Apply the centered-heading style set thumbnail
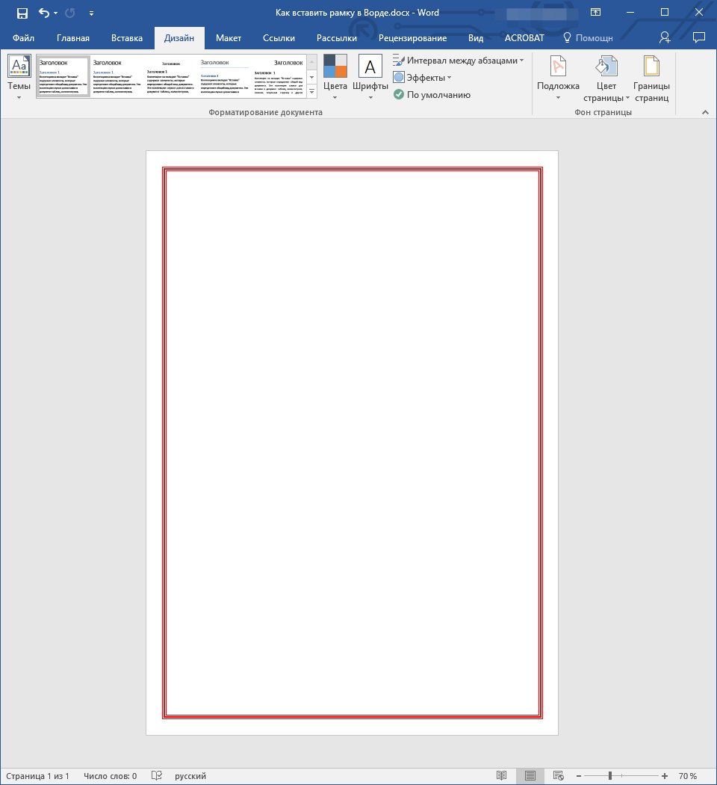Screen dimensions: 717x785 pyautogui.click(x=170, y=76)
